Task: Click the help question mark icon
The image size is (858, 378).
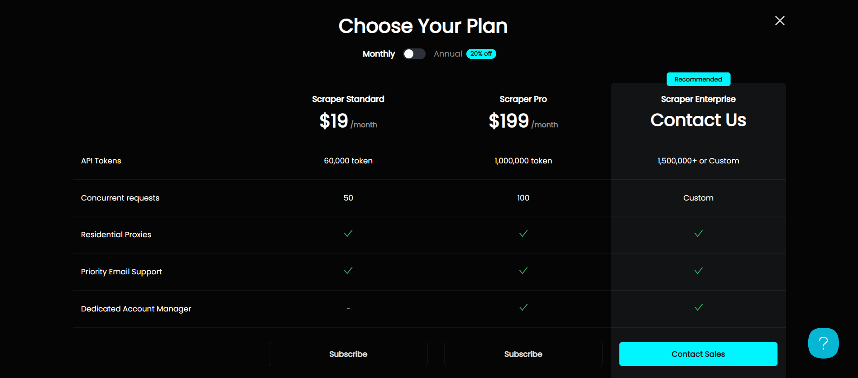Action: tap(824, 343)
